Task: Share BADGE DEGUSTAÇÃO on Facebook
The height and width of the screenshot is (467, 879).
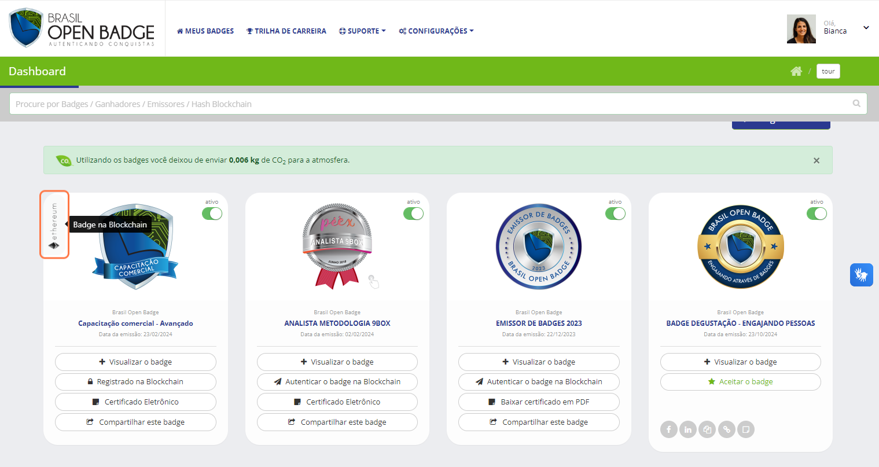Action: click(x=669, y=429)
